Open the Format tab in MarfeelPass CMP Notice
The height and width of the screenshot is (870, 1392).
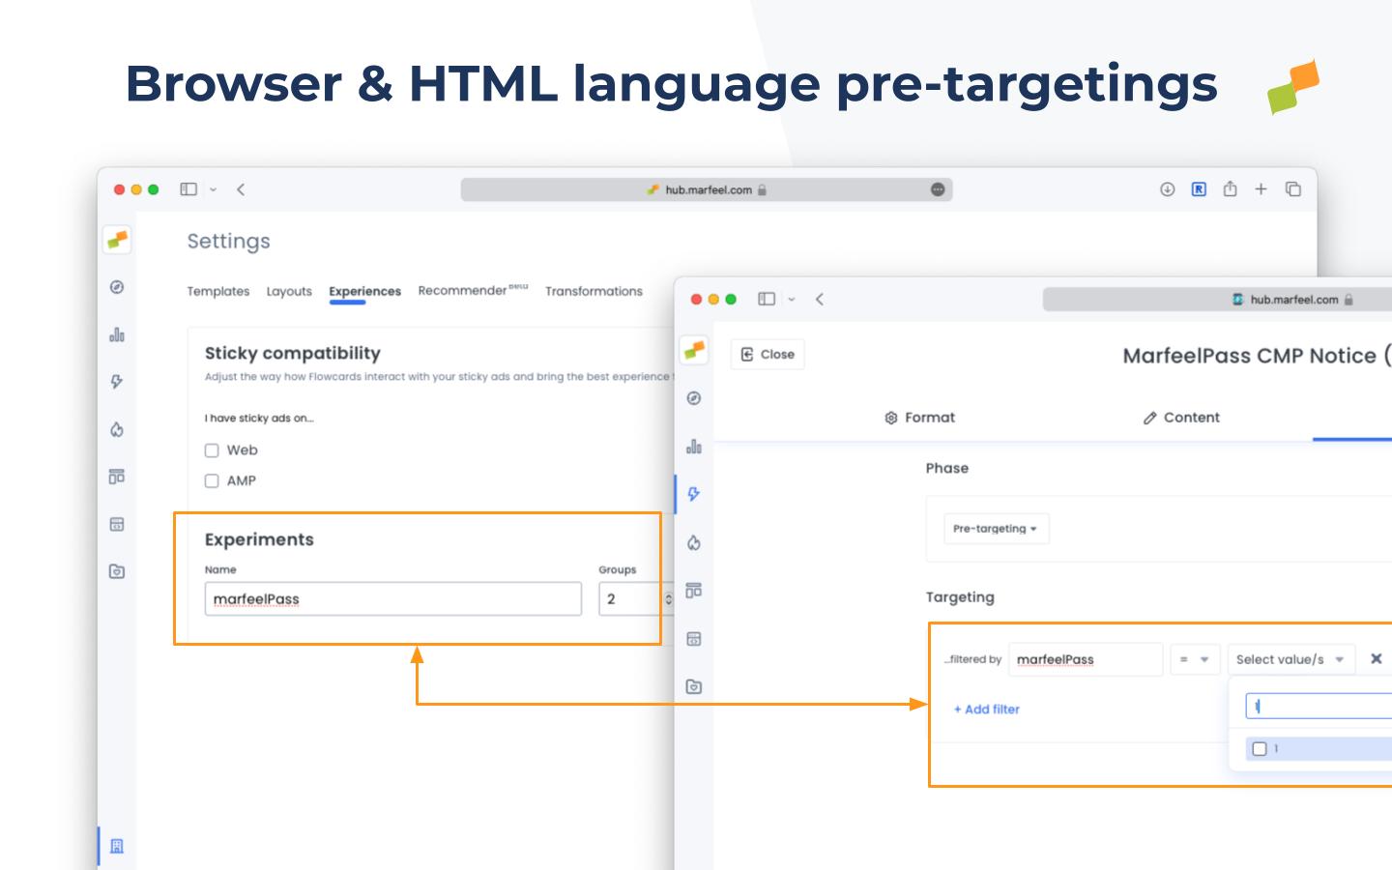pos(919,417)
